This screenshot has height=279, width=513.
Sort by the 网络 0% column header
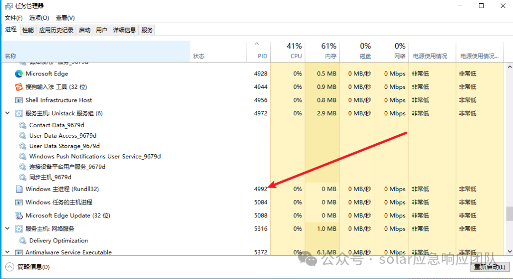[x=391, y=51]
